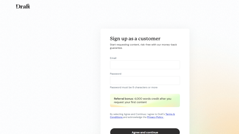The image size is (239, 134).
Task: Click the 'I agree to Draft's' text
Action: click(156, 114)
